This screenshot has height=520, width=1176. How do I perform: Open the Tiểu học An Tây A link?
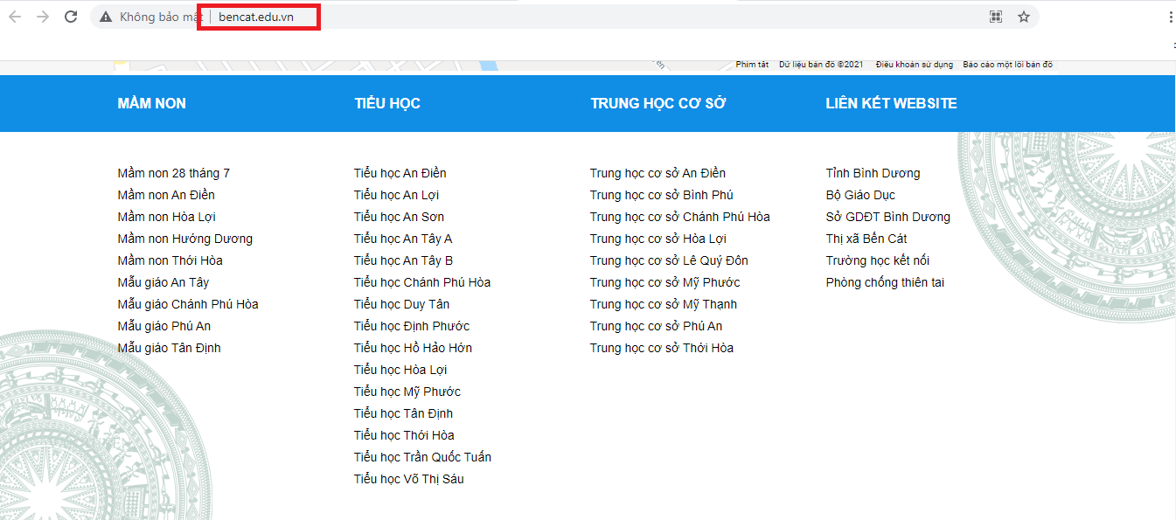pos(403,239)
